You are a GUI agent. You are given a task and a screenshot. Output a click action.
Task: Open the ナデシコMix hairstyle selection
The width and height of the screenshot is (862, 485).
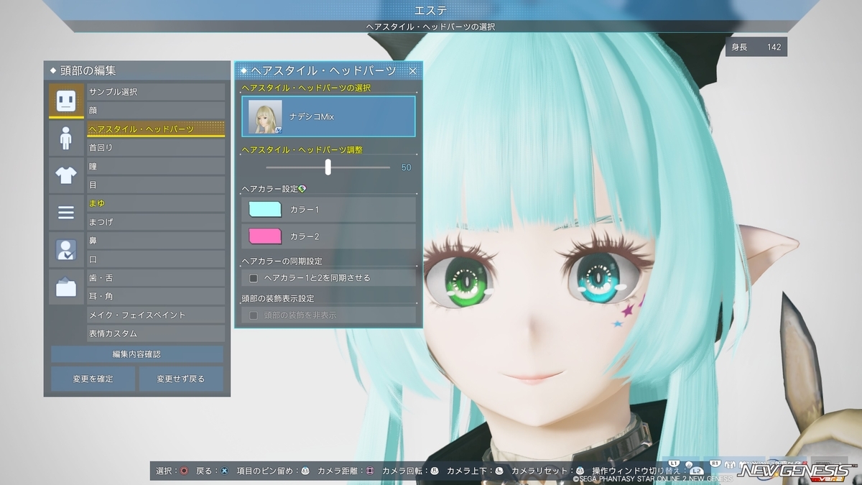click(328, 116)
